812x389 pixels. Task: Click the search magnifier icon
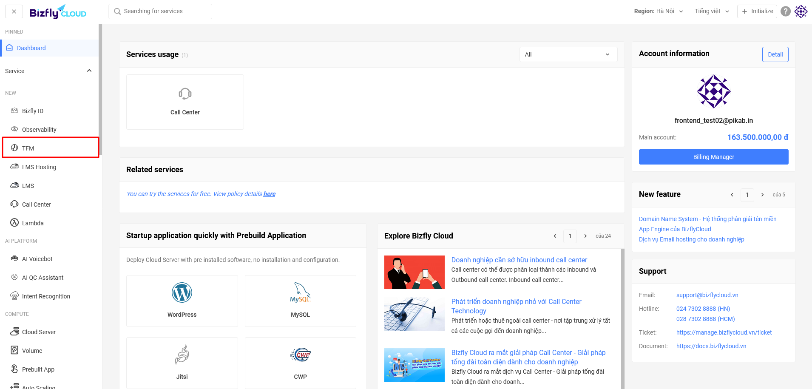(117, 11)
